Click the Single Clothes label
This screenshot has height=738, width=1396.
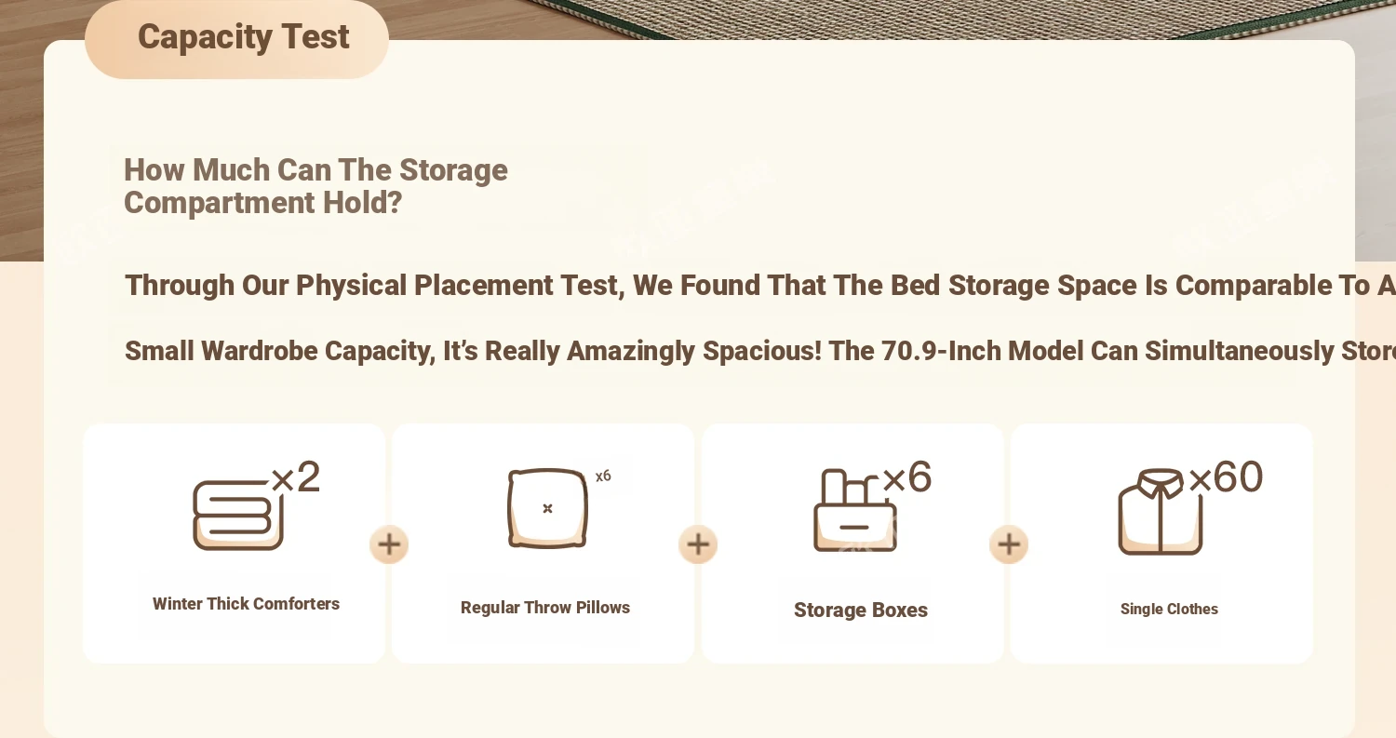pos(1169,610)
